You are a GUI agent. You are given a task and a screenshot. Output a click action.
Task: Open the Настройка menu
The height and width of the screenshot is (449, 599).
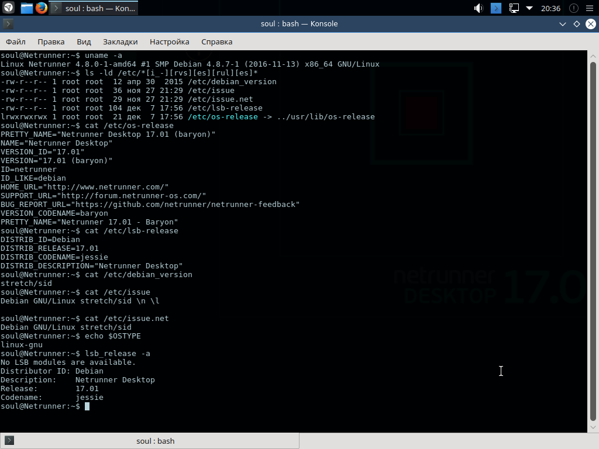tap(169, 42)
